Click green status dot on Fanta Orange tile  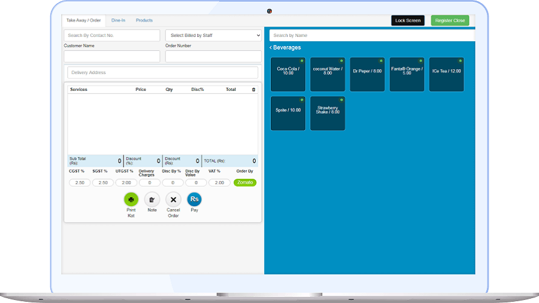point(420,61)
